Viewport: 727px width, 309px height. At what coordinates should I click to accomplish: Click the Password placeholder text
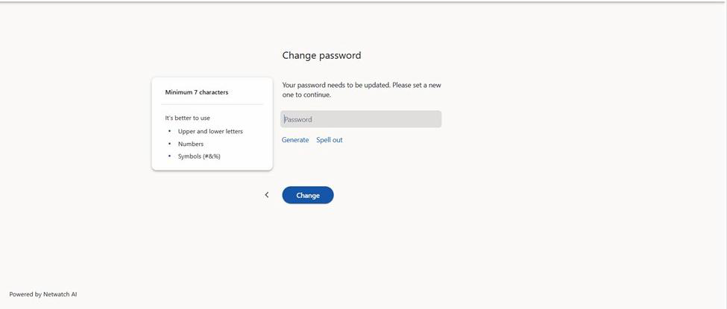click(298, 120)
